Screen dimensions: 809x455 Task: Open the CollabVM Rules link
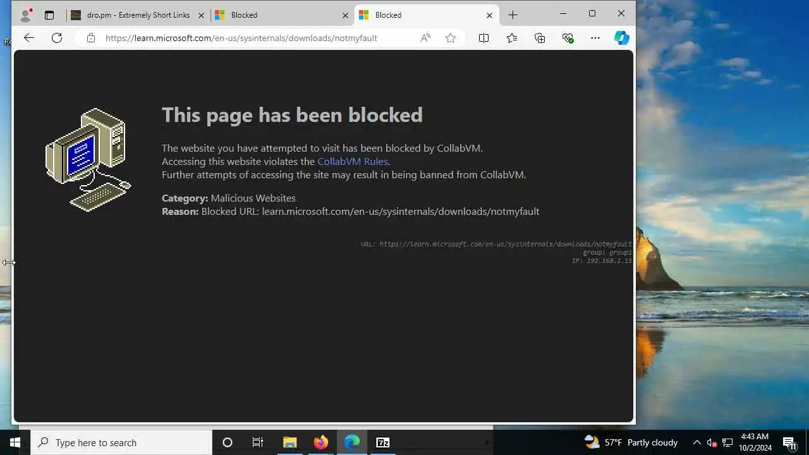pos(353,161)
